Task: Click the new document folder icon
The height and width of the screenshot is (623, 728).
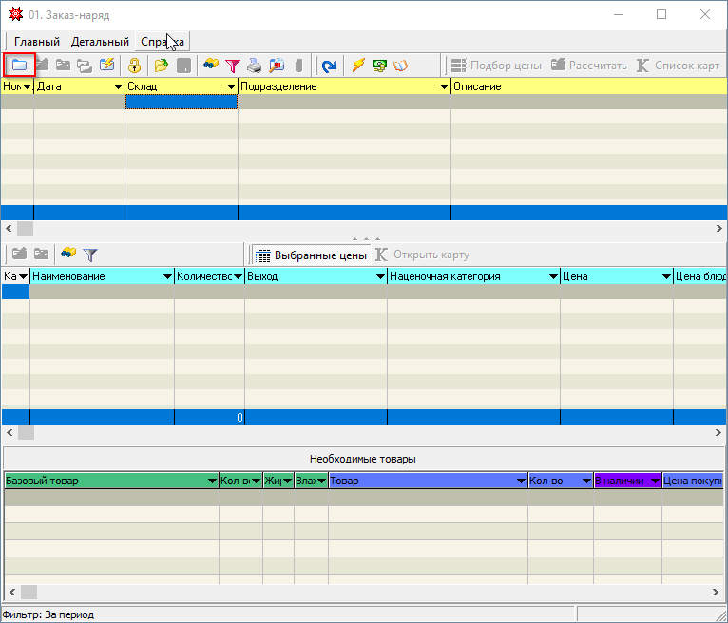Action: (19, 66)
